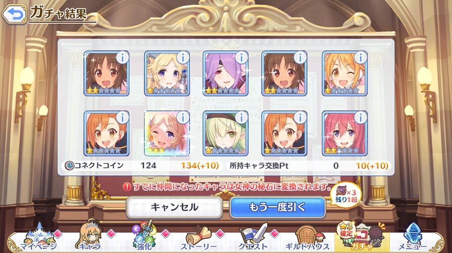Open info icon on purple-haired character card
The width and height of the screenshot is (452, 253).
click(241, 58)
